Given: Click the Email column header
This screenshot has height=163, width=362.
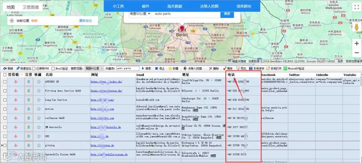Looking at the screenshot, I should click(158, 75).
